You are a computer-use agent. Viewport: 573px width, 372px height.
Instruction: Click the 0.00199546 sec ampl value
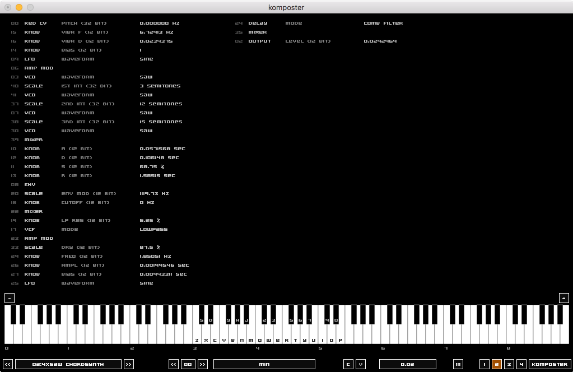[165, 265]
